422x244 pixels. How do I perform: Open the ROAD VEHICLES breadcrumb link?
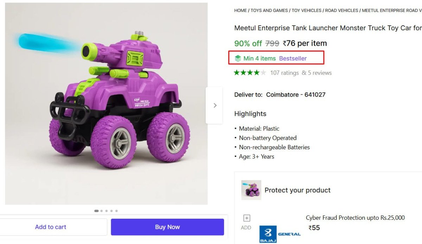click(x=341, y=10)
